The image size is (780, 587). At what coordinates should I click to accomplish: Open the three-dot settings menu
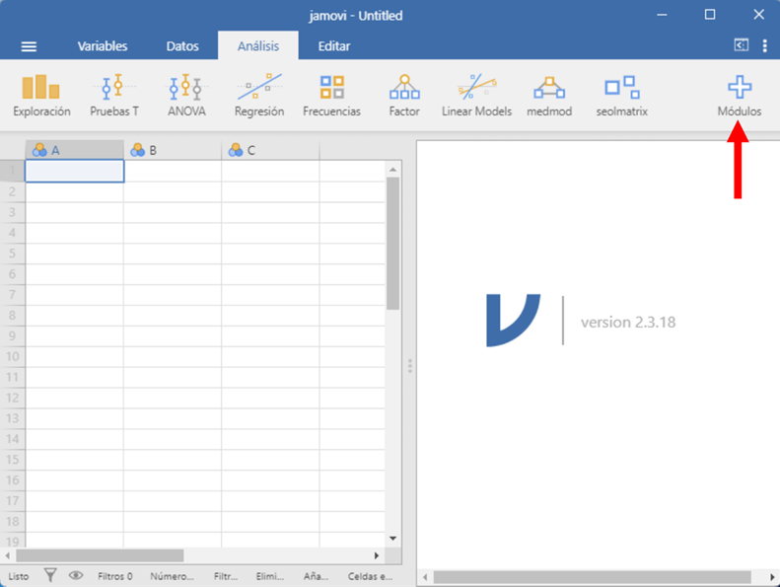pyautogui.click(x=764, y=45)
